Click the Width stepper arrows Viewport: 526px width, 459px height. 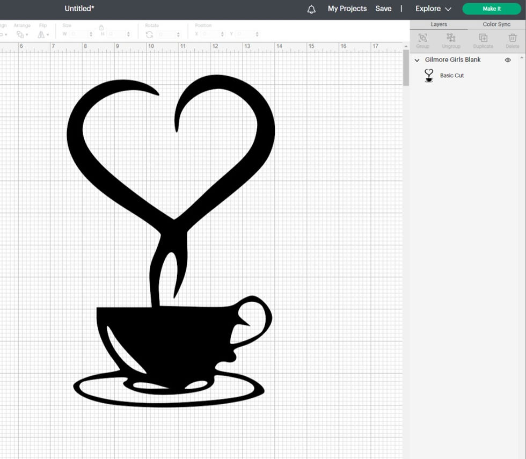(x=91, y=34)
